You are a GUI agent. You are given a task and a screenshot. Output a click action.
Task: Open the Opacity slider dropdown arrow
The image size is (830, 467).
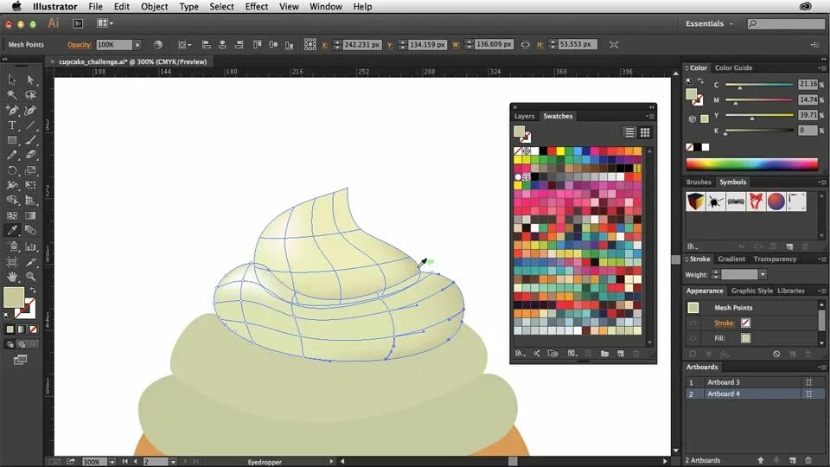(137, 45)
